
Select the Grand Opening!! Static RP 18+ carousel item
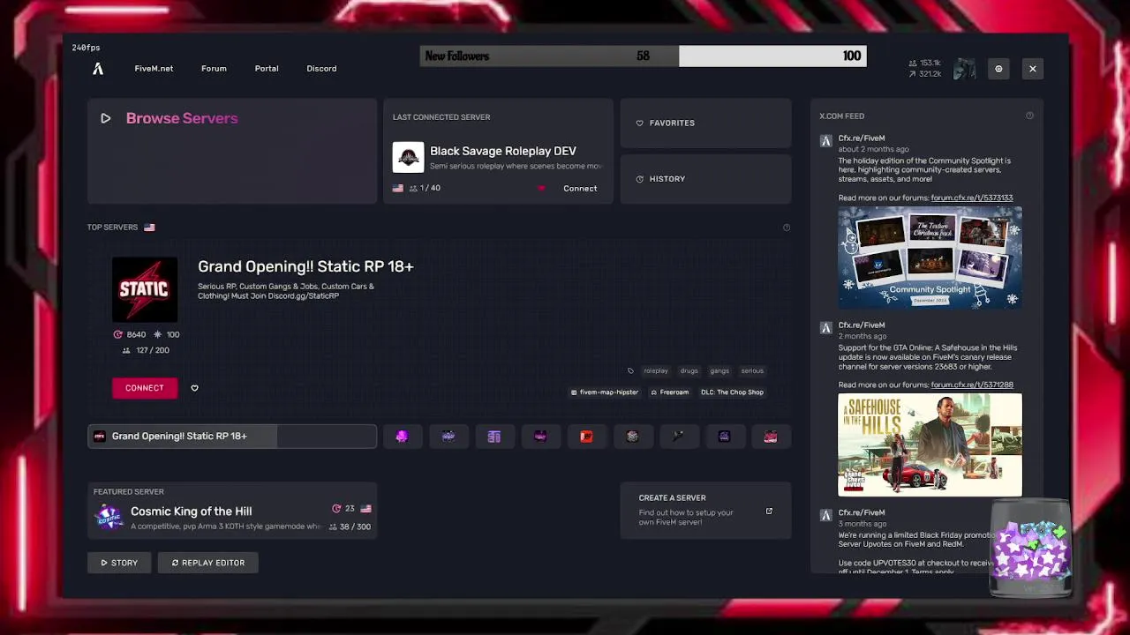click(232, 437)
